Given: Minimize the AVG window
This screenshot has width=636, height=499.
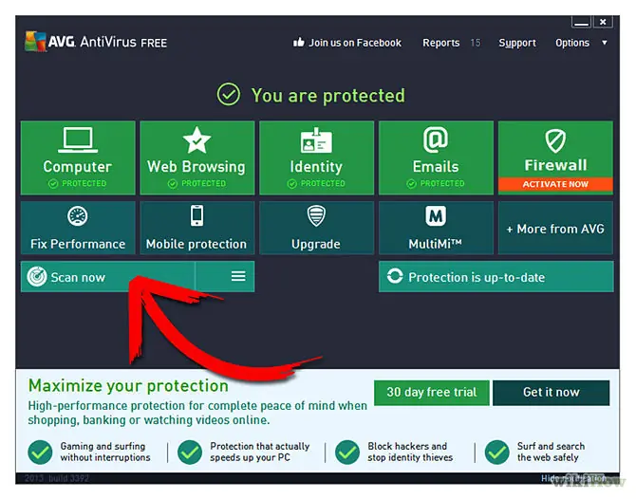Looking at the screenshot, I should click(x=581, y=23).
